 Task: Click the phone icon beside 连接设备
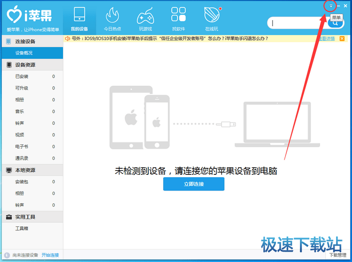(8, 41)
